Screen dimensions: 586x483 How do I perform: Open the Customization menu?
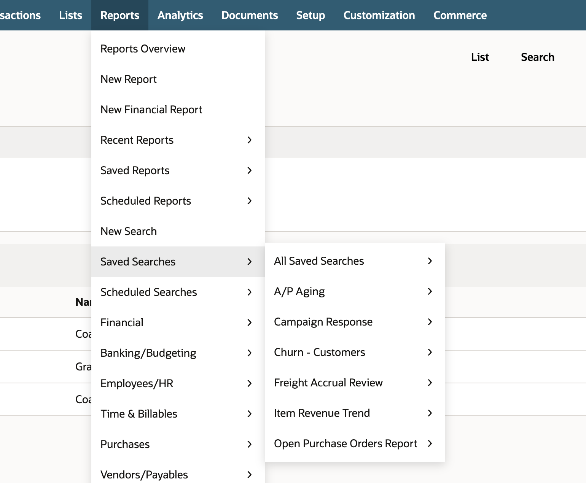tap(379, 15)
